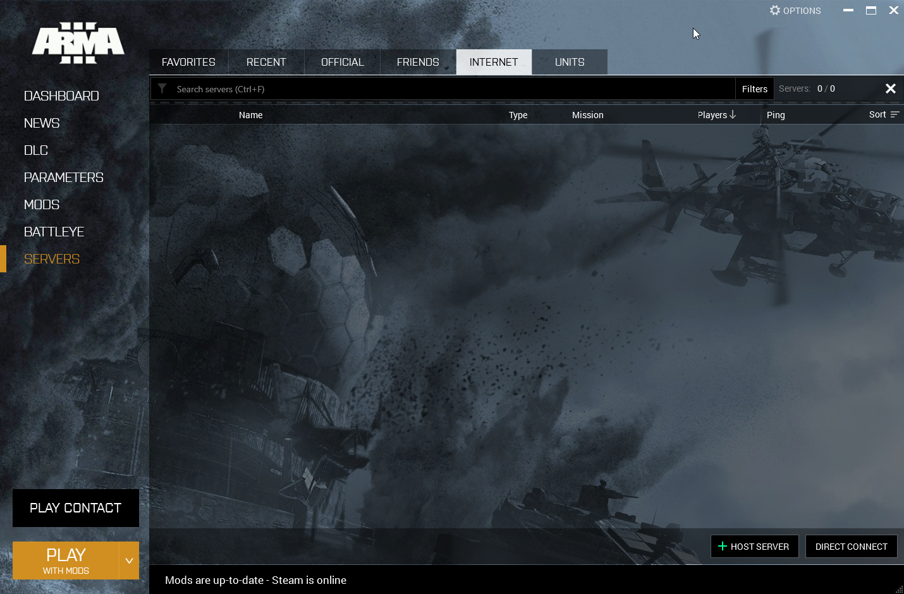This screenshot has width=904, height=594.
Task: Open the Options gear menu
Action: [795, 11]
